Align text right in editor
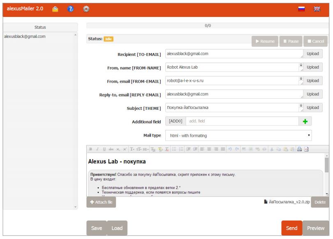Viewport: 333px width, 239px height. (216, 149)
